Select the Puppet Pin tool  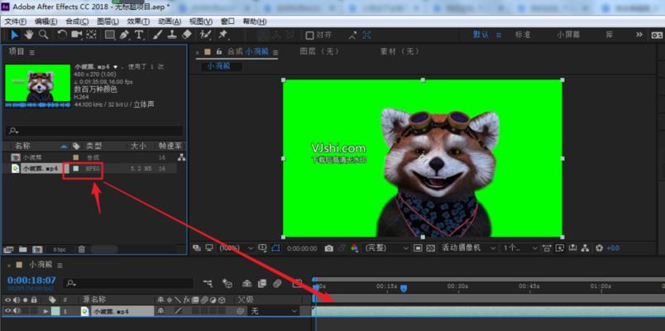[x=222, y=35]
